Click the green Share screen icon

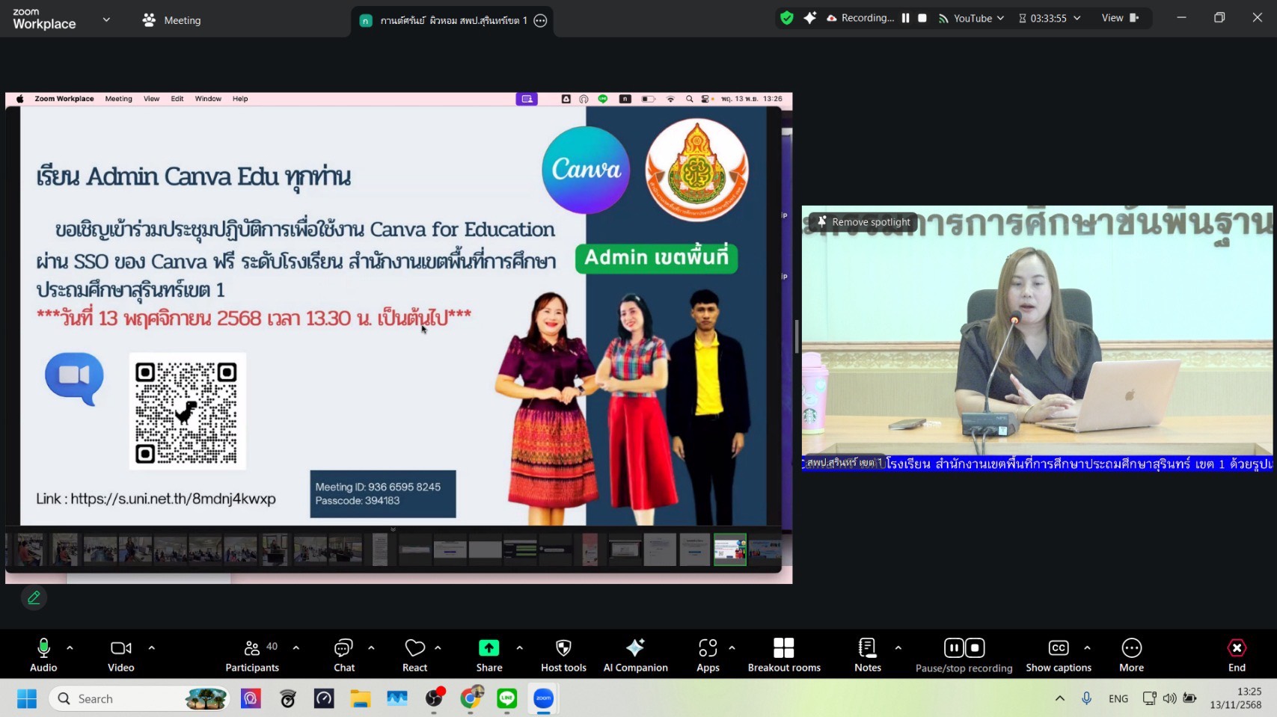pos(489,648)
